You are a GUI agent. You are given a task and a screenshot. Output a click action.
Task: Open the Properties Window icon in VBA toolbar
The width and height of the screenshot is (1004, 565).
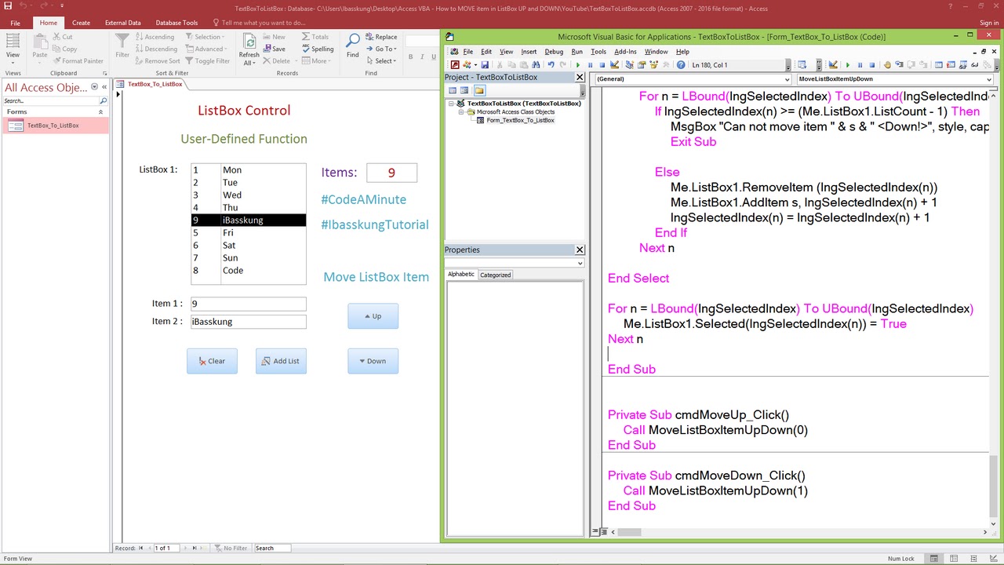pyautogui.click(x=642, y=64)
